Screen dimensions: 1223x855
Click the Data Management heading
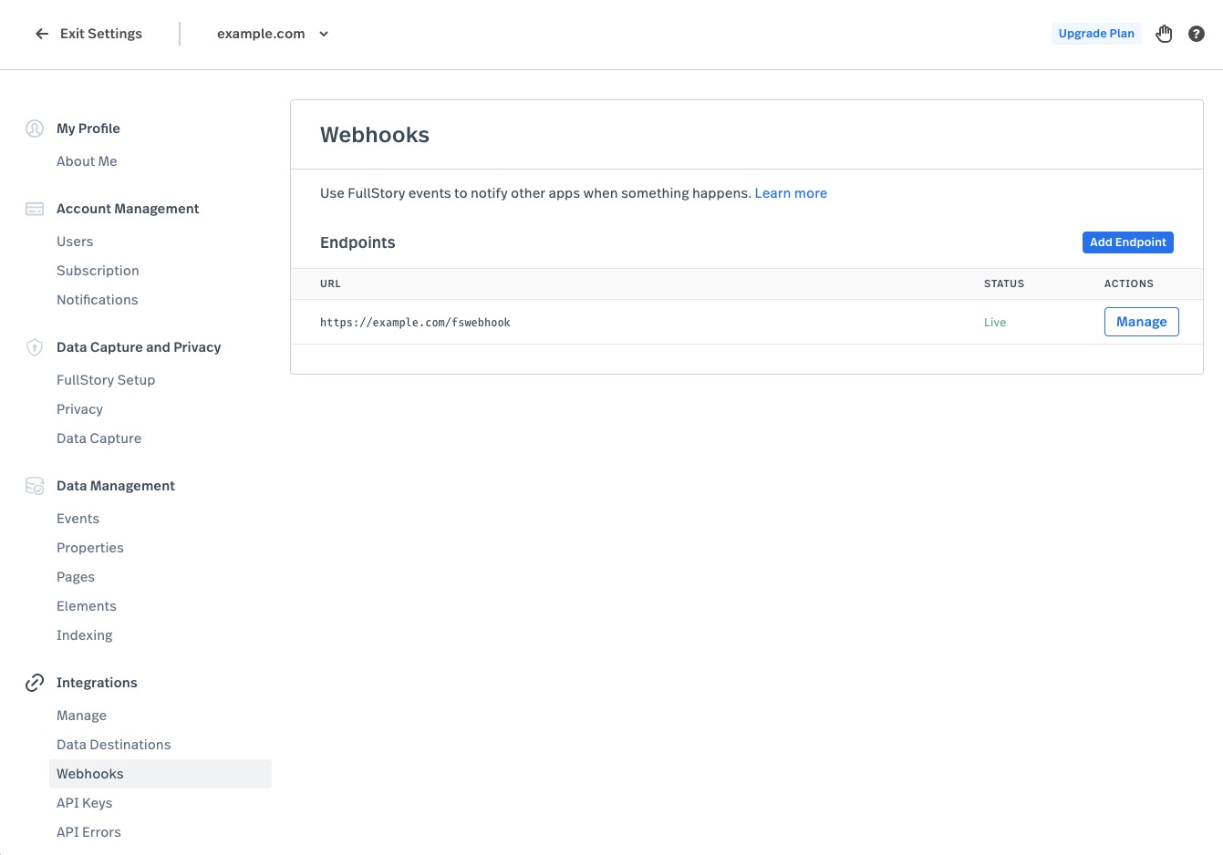pyautogui.click(x=116, y=486)
